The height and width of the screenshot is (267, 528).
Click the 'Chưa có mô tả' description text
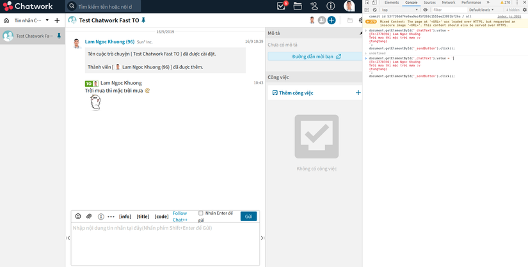click(x=282, y=45)
